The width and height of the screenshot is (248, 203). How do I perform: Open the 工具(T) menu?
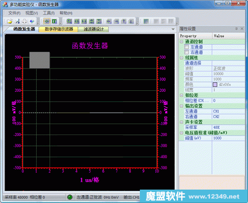point(49,13)
